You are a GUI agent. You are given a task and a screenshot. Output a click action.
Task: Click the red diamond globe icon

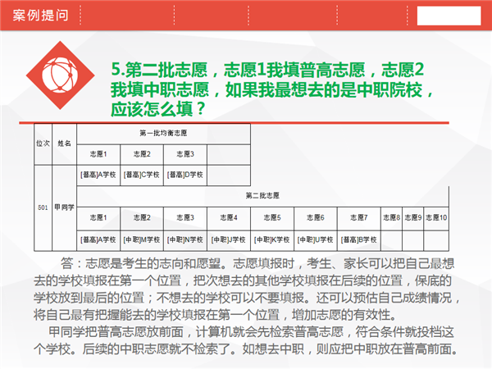click(x=60, y=75)
